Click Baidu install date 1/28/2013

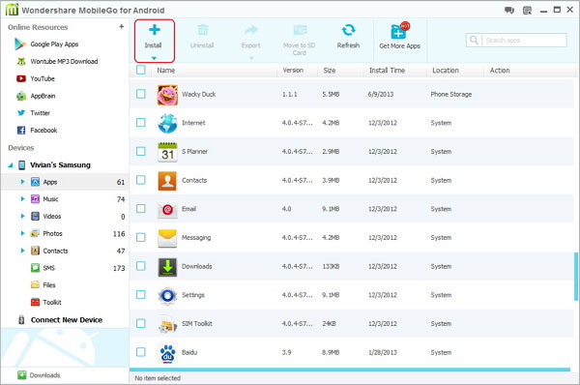(x=383, y=352)
